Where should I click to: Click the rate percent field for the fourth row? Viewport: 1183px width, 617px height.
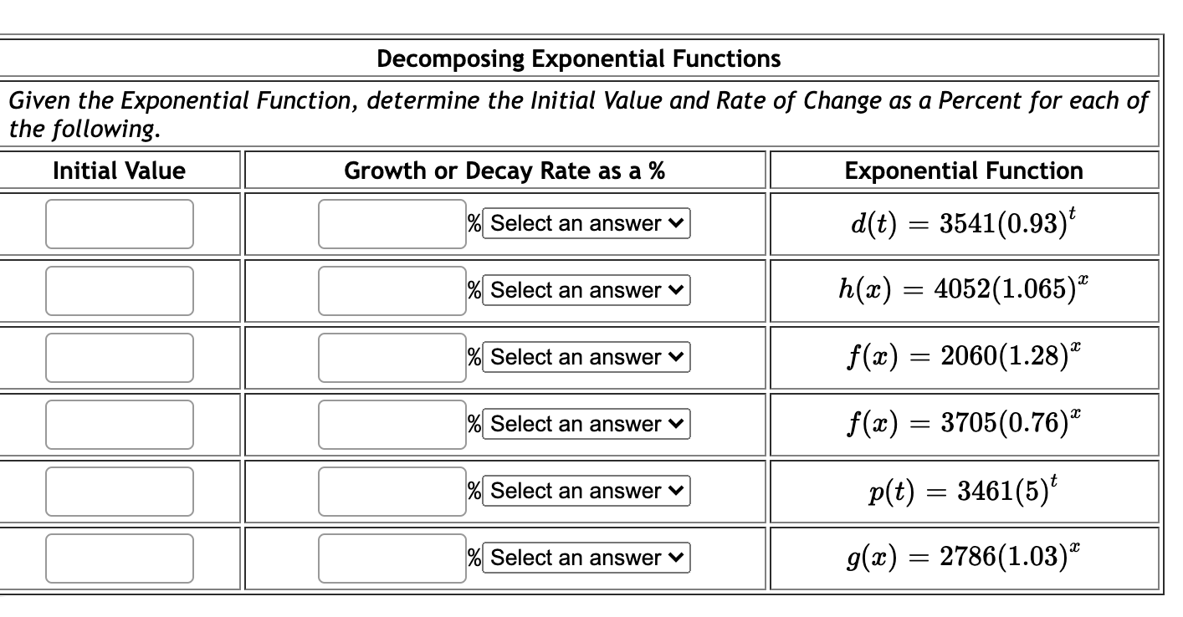392,424
